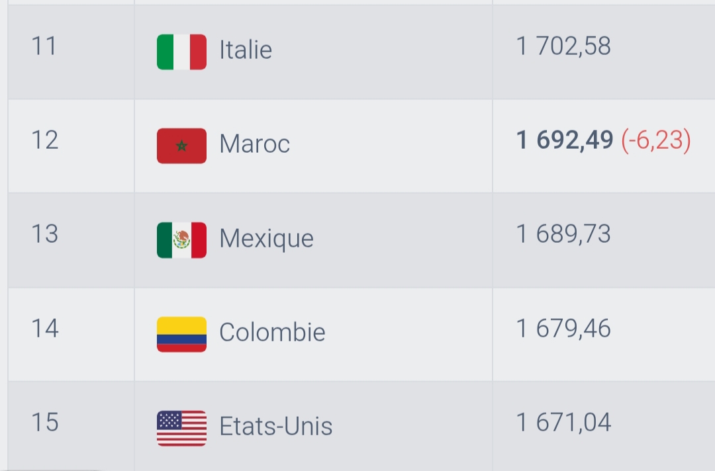Click rank number 13

(x=44, y=234)
